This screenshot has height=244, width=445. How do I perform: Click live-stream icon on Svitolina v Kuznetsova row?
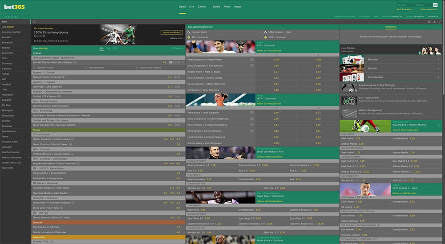[x=252, y=125]
